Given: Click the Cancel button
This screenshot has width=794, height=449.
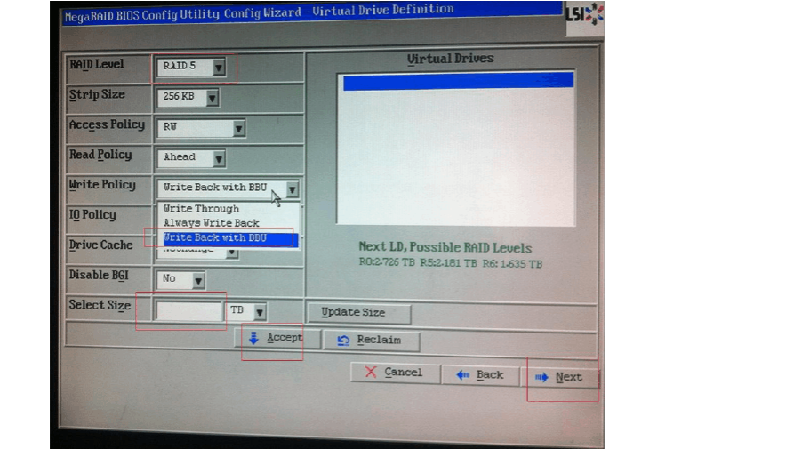Looking at the screenshot, I should click(395, 373).
